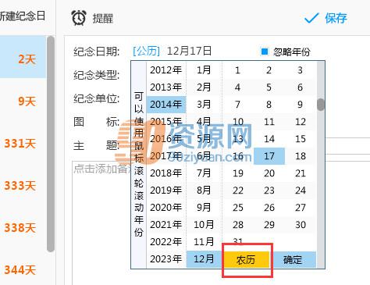This screenshot has width=370, height=285.
Task: Select the 333天 list entry
Action: pyautogui.click(x=23, y=185)
